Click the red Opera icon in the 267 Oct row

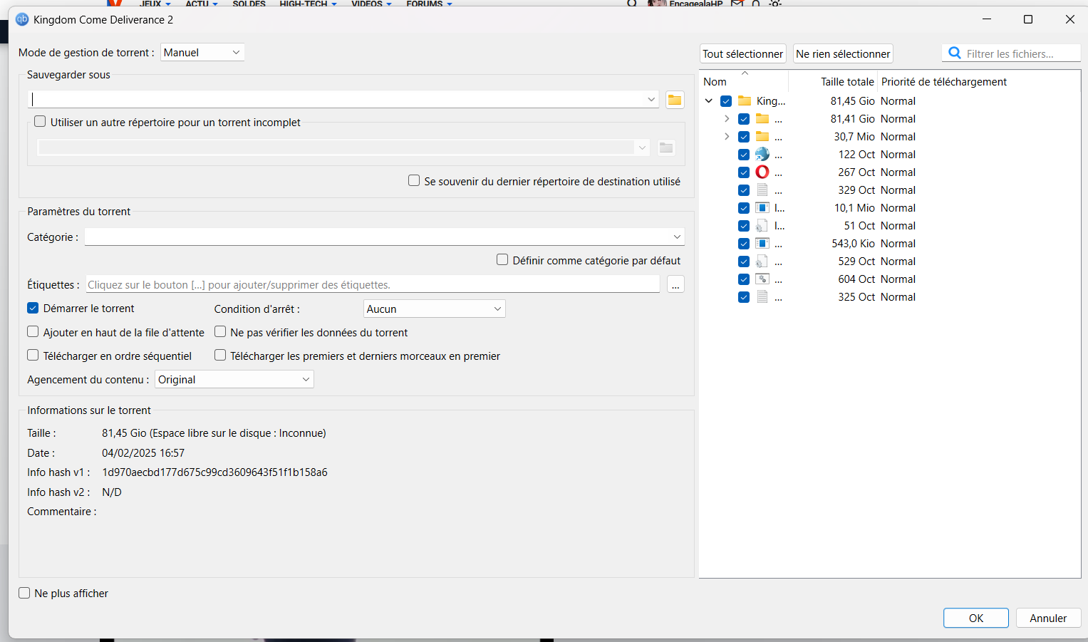[762, 172]
